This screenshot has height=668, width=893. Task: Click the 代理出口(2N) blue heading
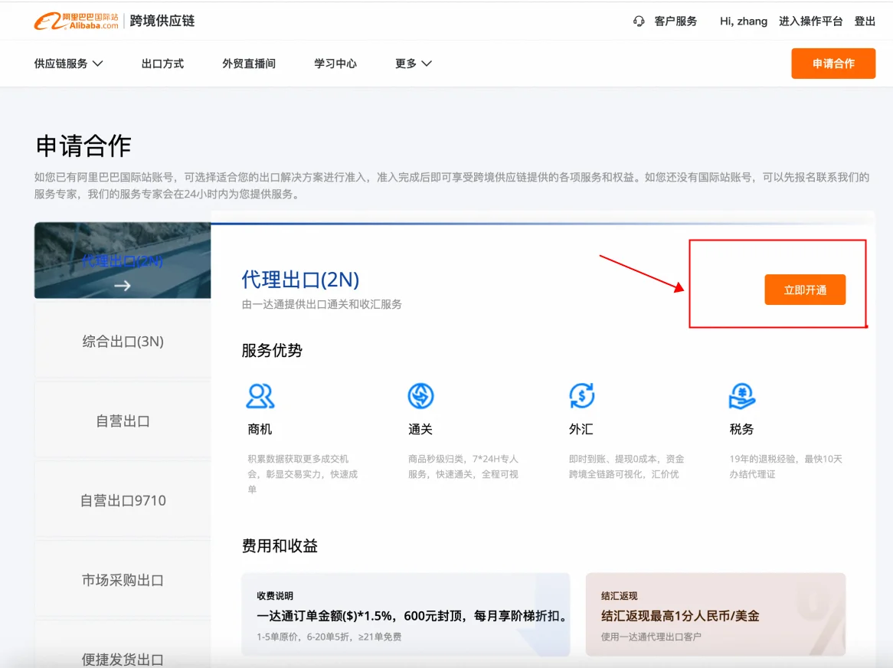pos(300,280)
